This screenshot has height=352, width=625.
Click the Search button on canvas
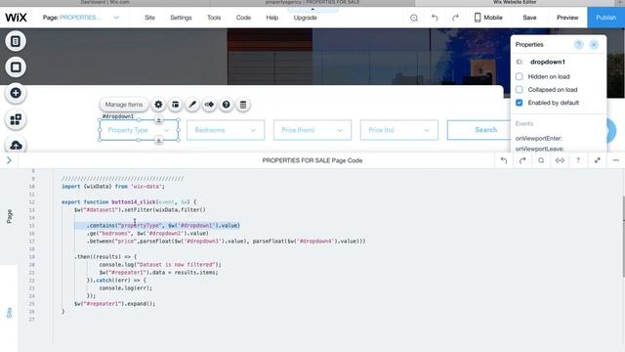(x=479, y=130)
